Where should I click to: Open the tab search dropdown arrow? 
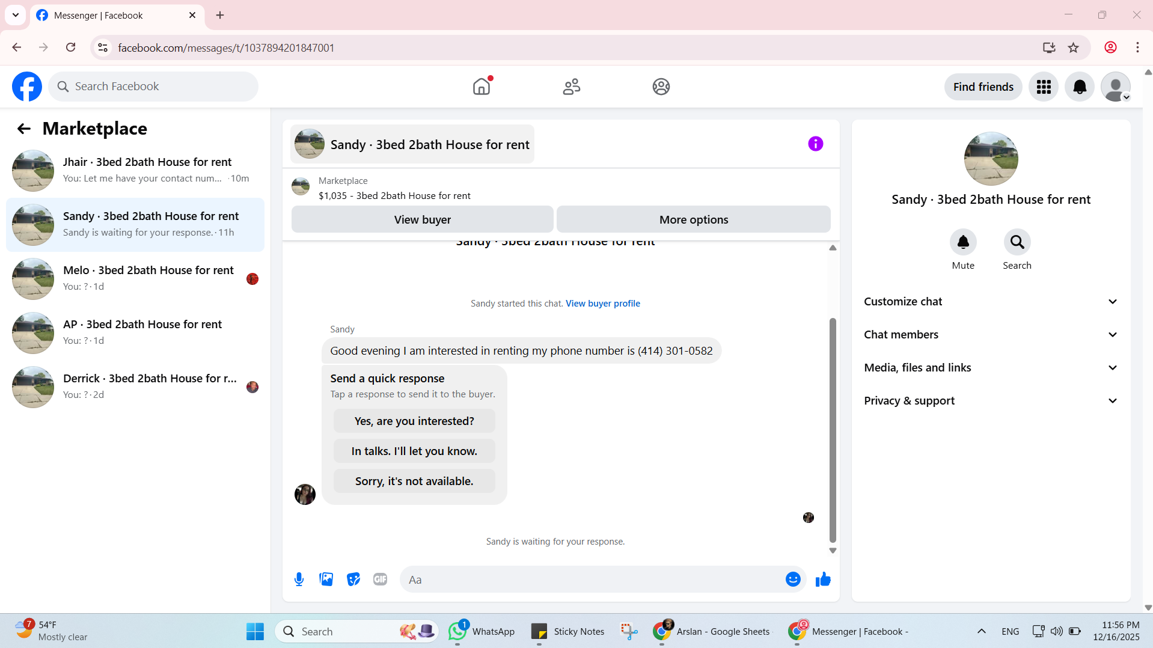click(x=16, y=15)
